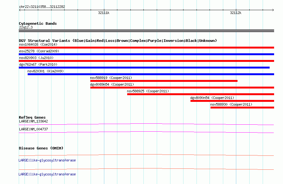
Task: Click the 32112k ruler tick label
Action: [236, 13]
